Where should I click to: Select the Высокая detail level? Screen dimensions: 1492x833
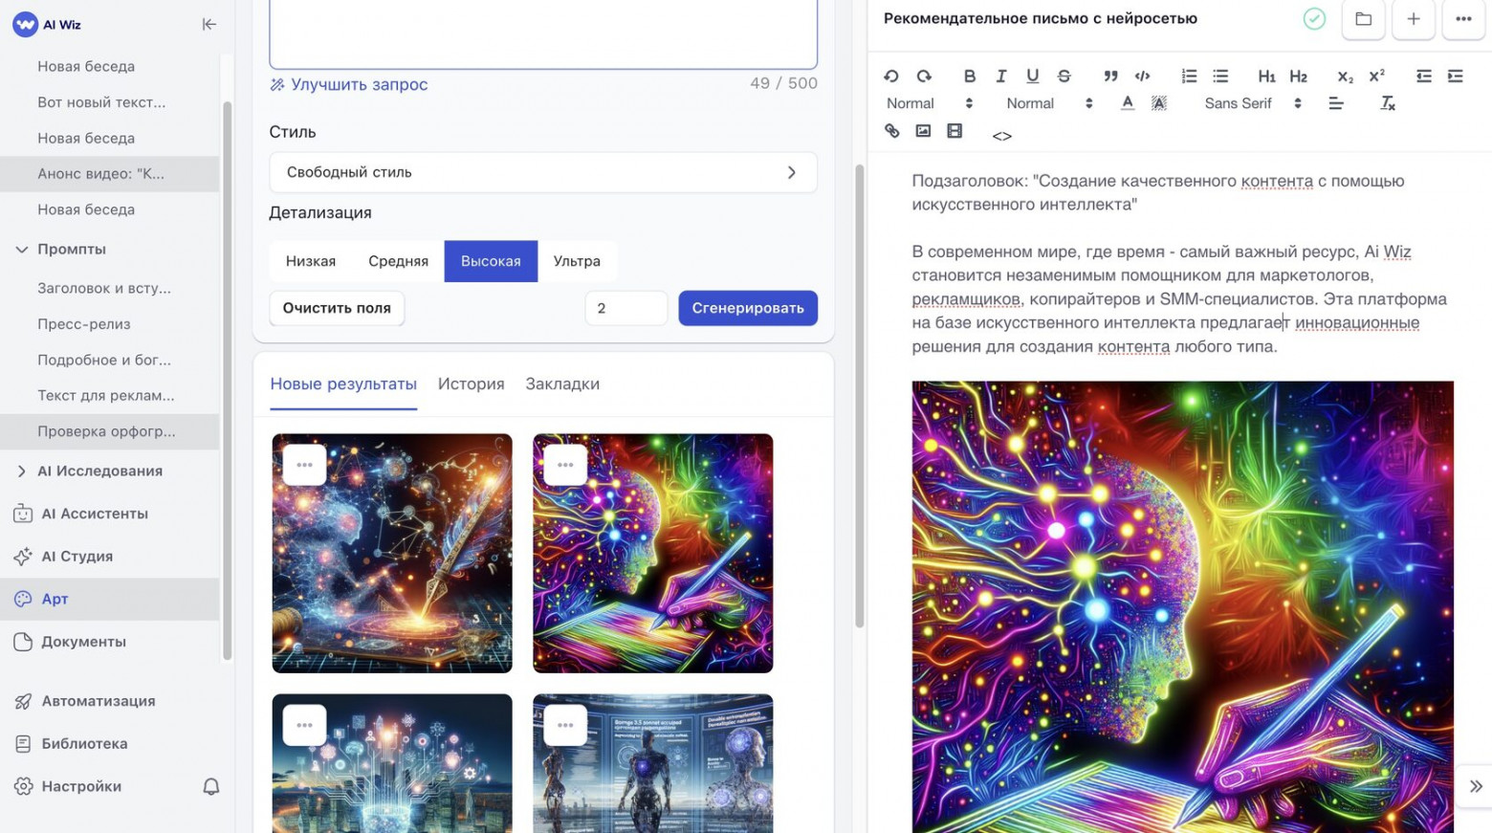491,260
